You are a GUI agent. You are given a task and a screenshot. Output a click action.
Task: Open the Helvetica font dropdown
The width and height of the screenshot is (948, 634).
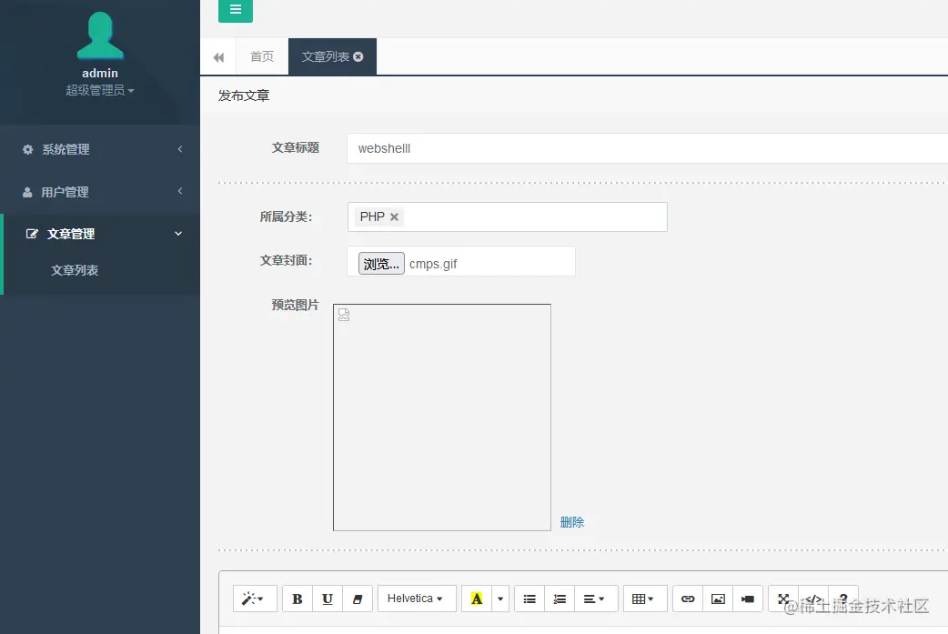pyautogui.click(x=417, y=599)
